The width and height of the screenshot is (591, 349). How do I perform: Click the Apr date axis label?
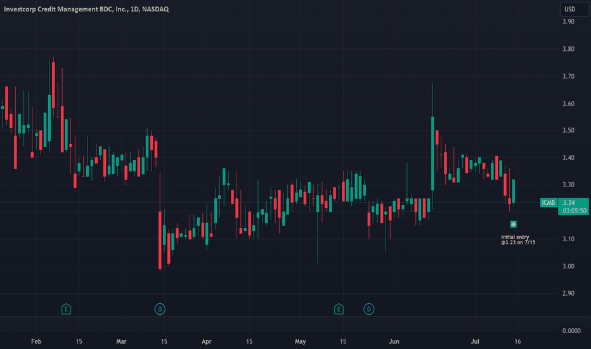(207, 341)
